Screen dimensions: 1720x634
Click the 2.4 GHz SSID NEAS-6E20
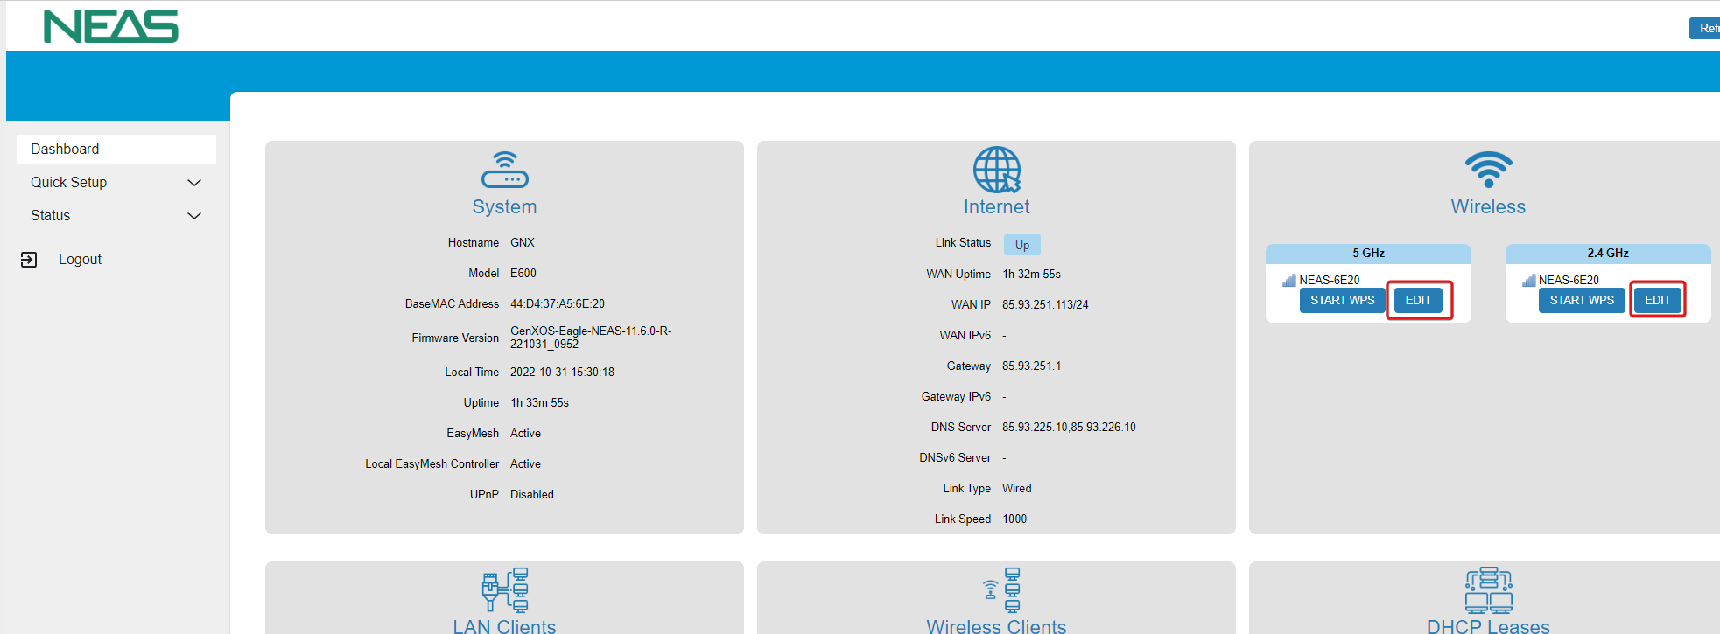coord(1569,281)
